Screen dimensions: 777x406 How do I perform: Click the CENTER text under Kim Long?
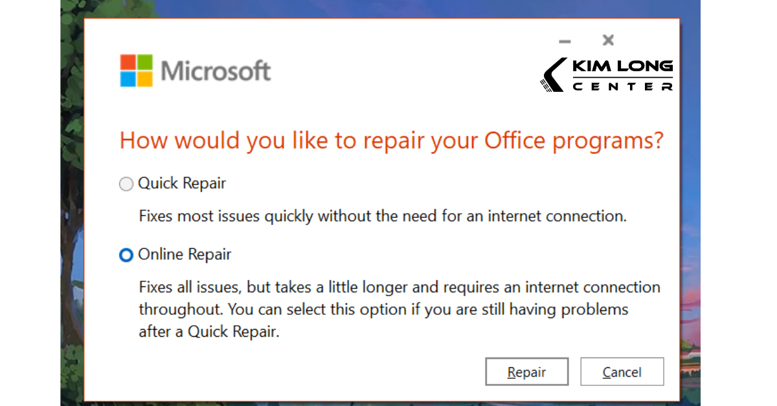(622, 87)
